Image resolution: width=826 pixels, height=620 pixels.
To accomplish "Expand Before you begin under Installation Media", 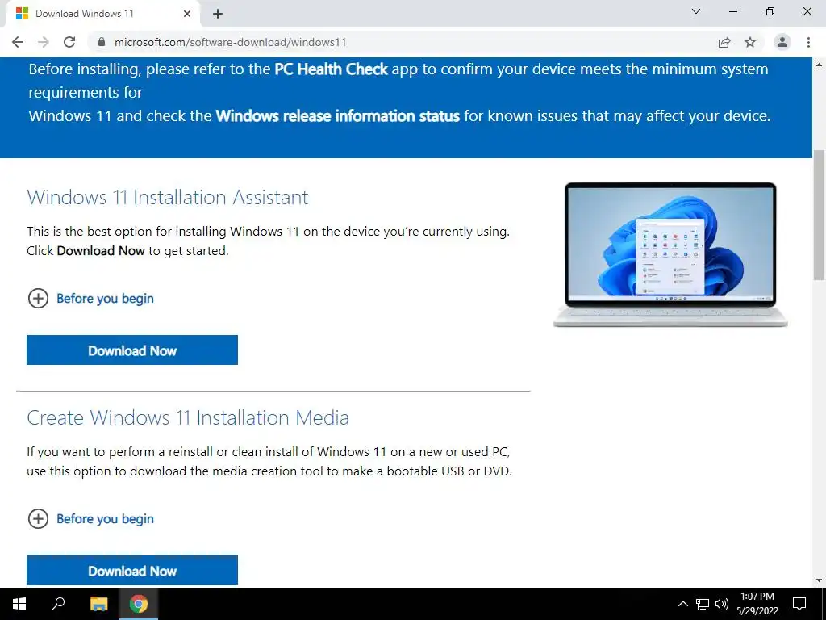I will 90,519.
